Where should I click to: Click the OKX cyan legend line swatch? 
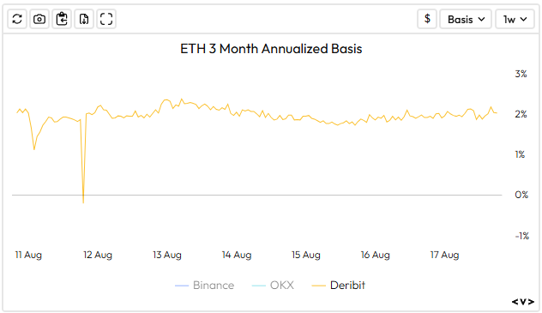259,286
